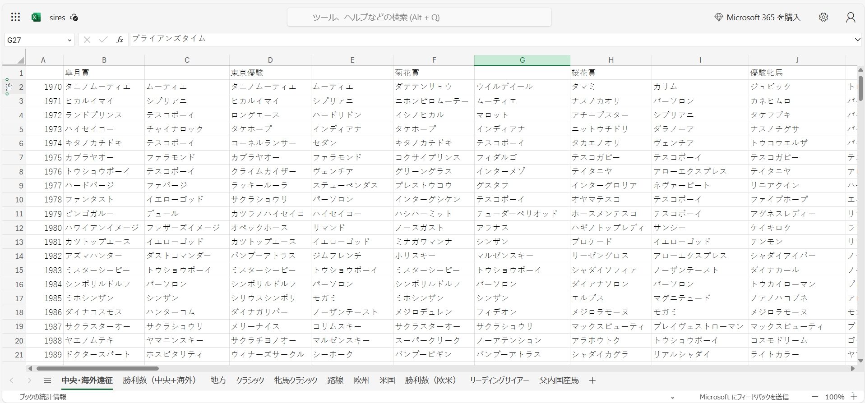This screenshot has width=865, height=403.
Task: Click the search box for tools and help
Action: 419,17
